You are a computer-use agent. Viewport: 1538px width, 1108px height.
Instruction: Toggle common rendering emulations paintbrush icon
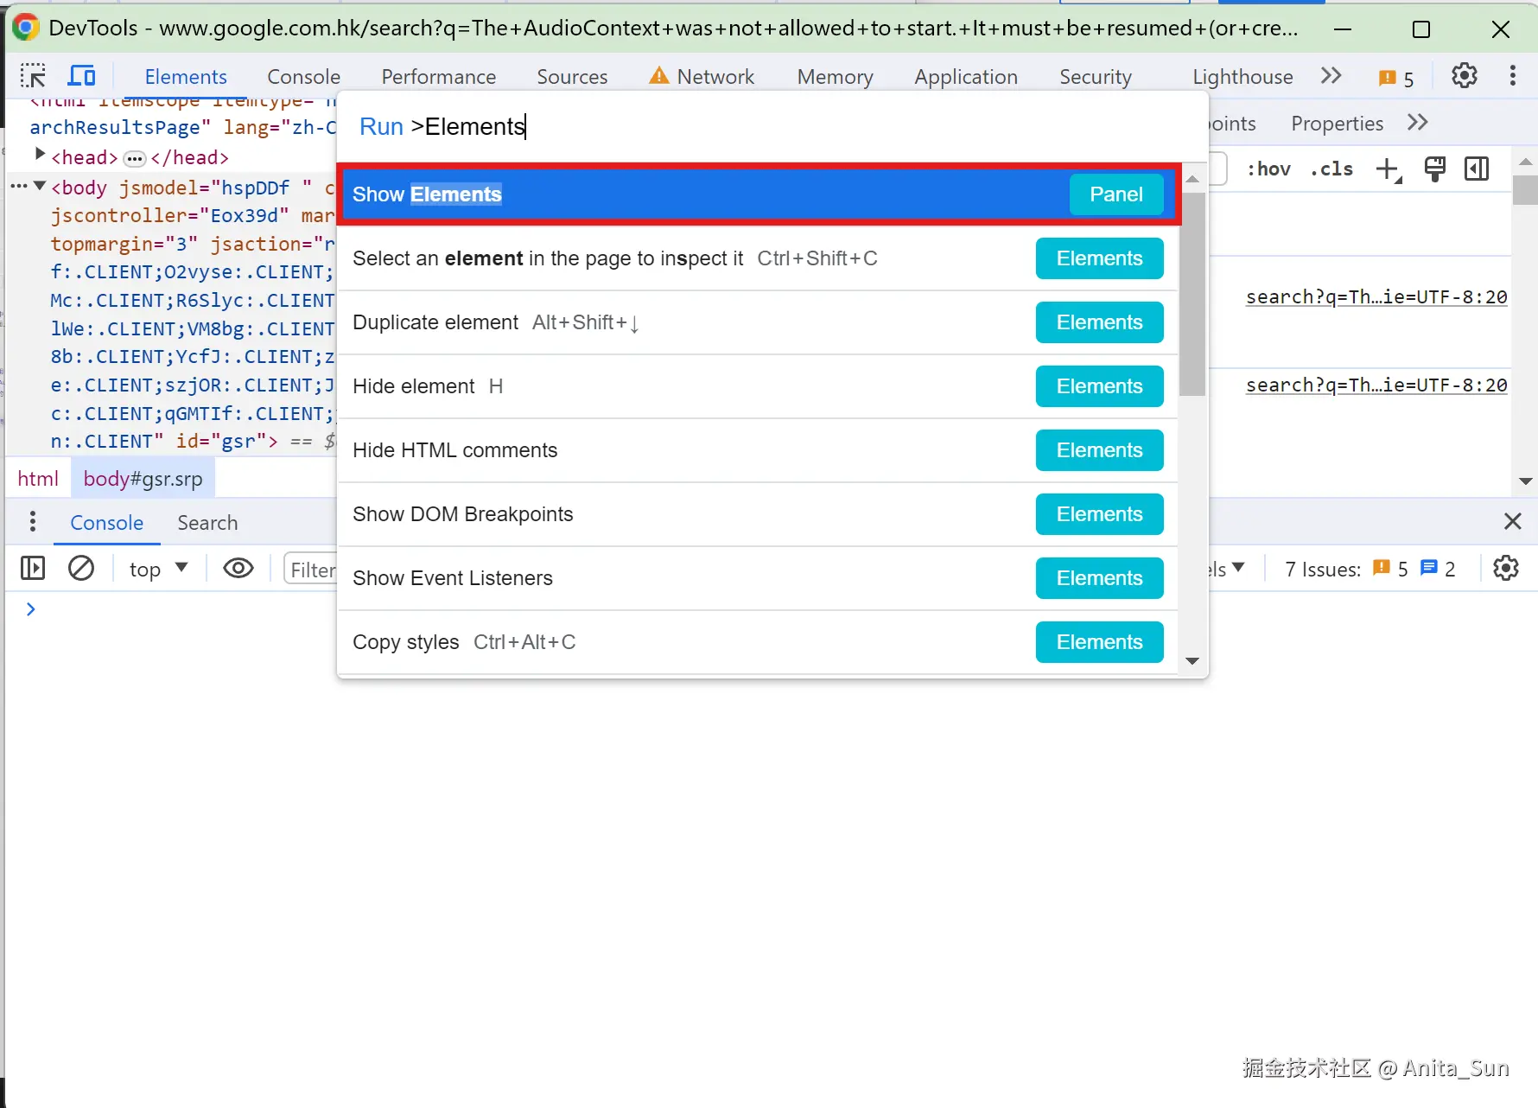[1434, 169]
